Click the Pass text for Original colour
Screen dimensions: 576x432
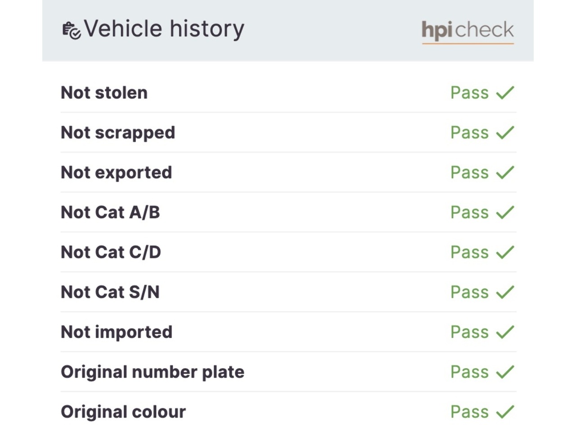click(469, 412)
